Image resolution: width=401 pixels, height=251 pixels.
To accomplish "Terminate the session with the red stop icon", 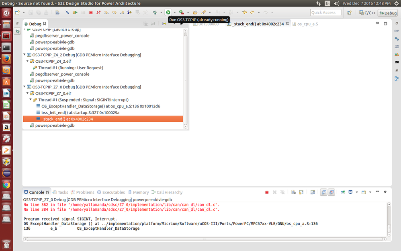I will (91, 12).
